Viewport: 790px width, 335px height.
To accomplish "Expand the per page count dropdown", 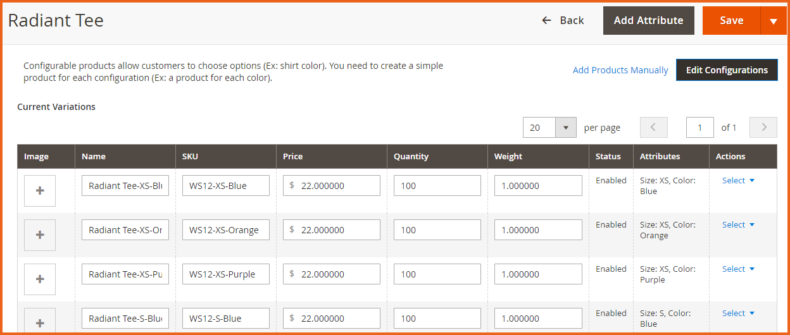I will [565, 128].
